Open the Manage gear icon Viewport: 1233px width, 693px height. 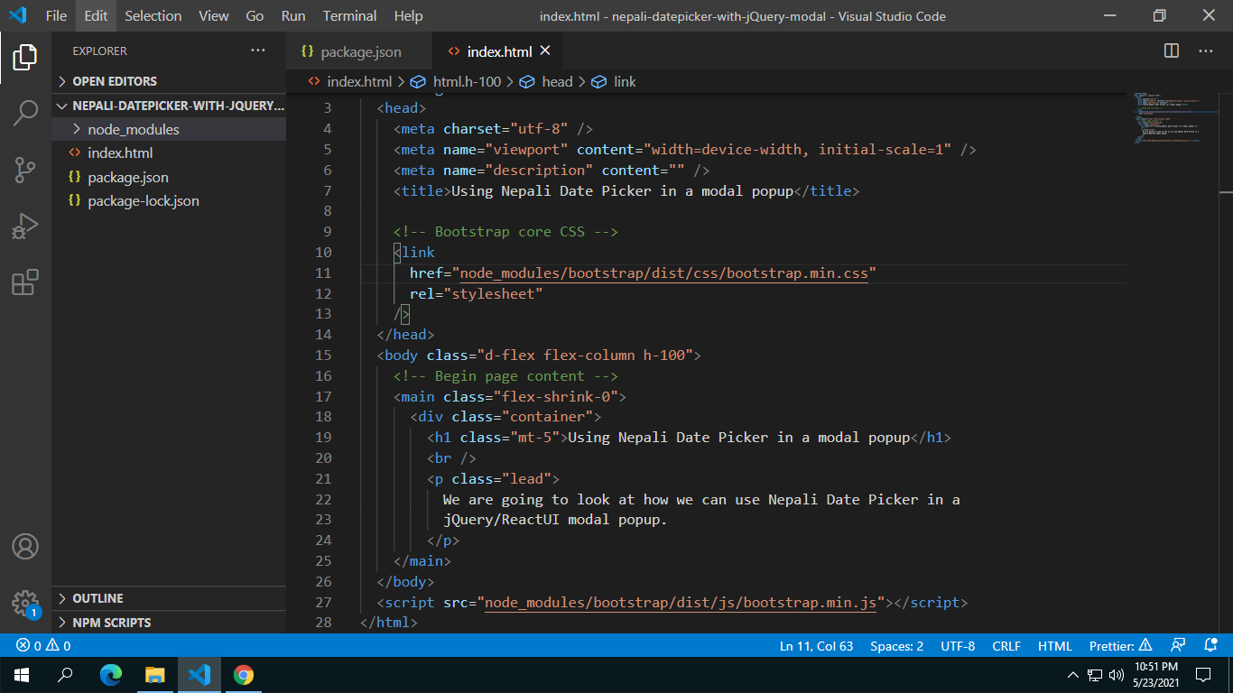[x=25, y=603]
